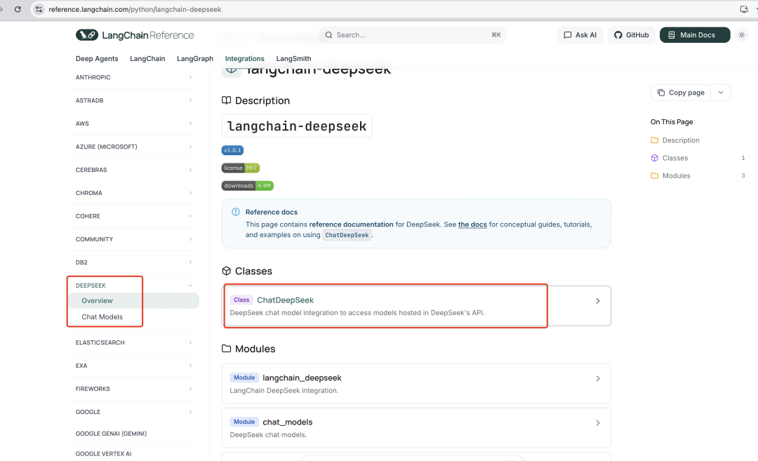The width and height of the screenshot is (758, 461).
Task: Jump to Classes in On This Page
Action: pyautogui.click(x=674, y=158)
